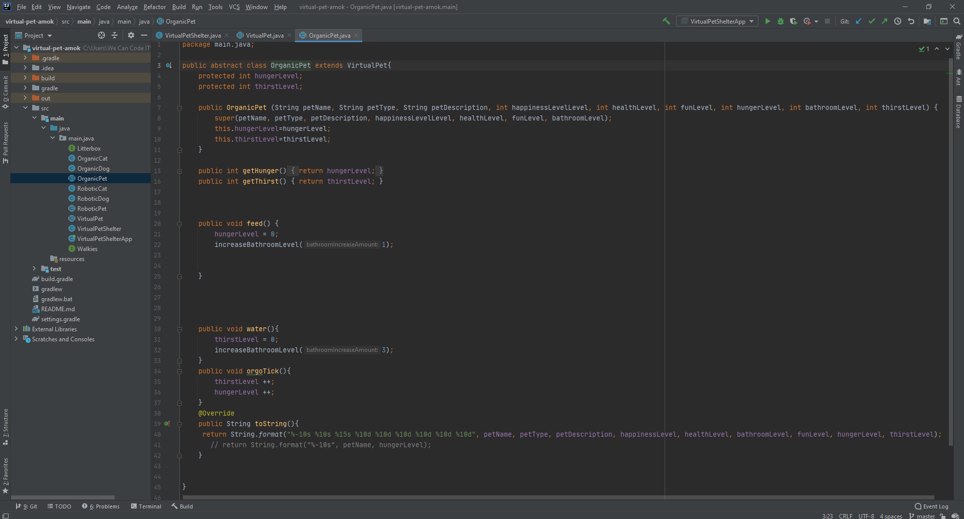This screenshot has width=964, height=519.
Task: Toggle the Pull Requests side tool button
Action: pyautogui.click(x=6, y=143)
